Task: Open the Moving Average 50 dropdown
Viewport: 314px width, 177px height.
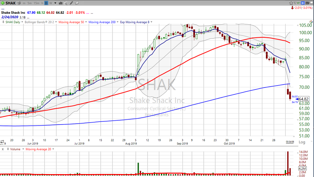Action: pyautogui.click(x=86, y=22)
